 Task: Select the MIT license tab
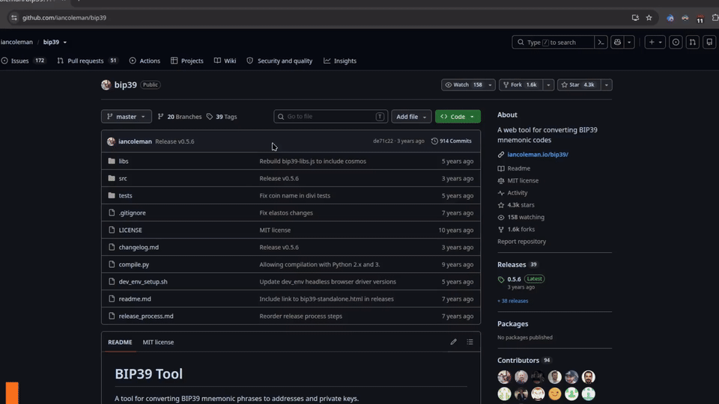[x=158, y=342]
